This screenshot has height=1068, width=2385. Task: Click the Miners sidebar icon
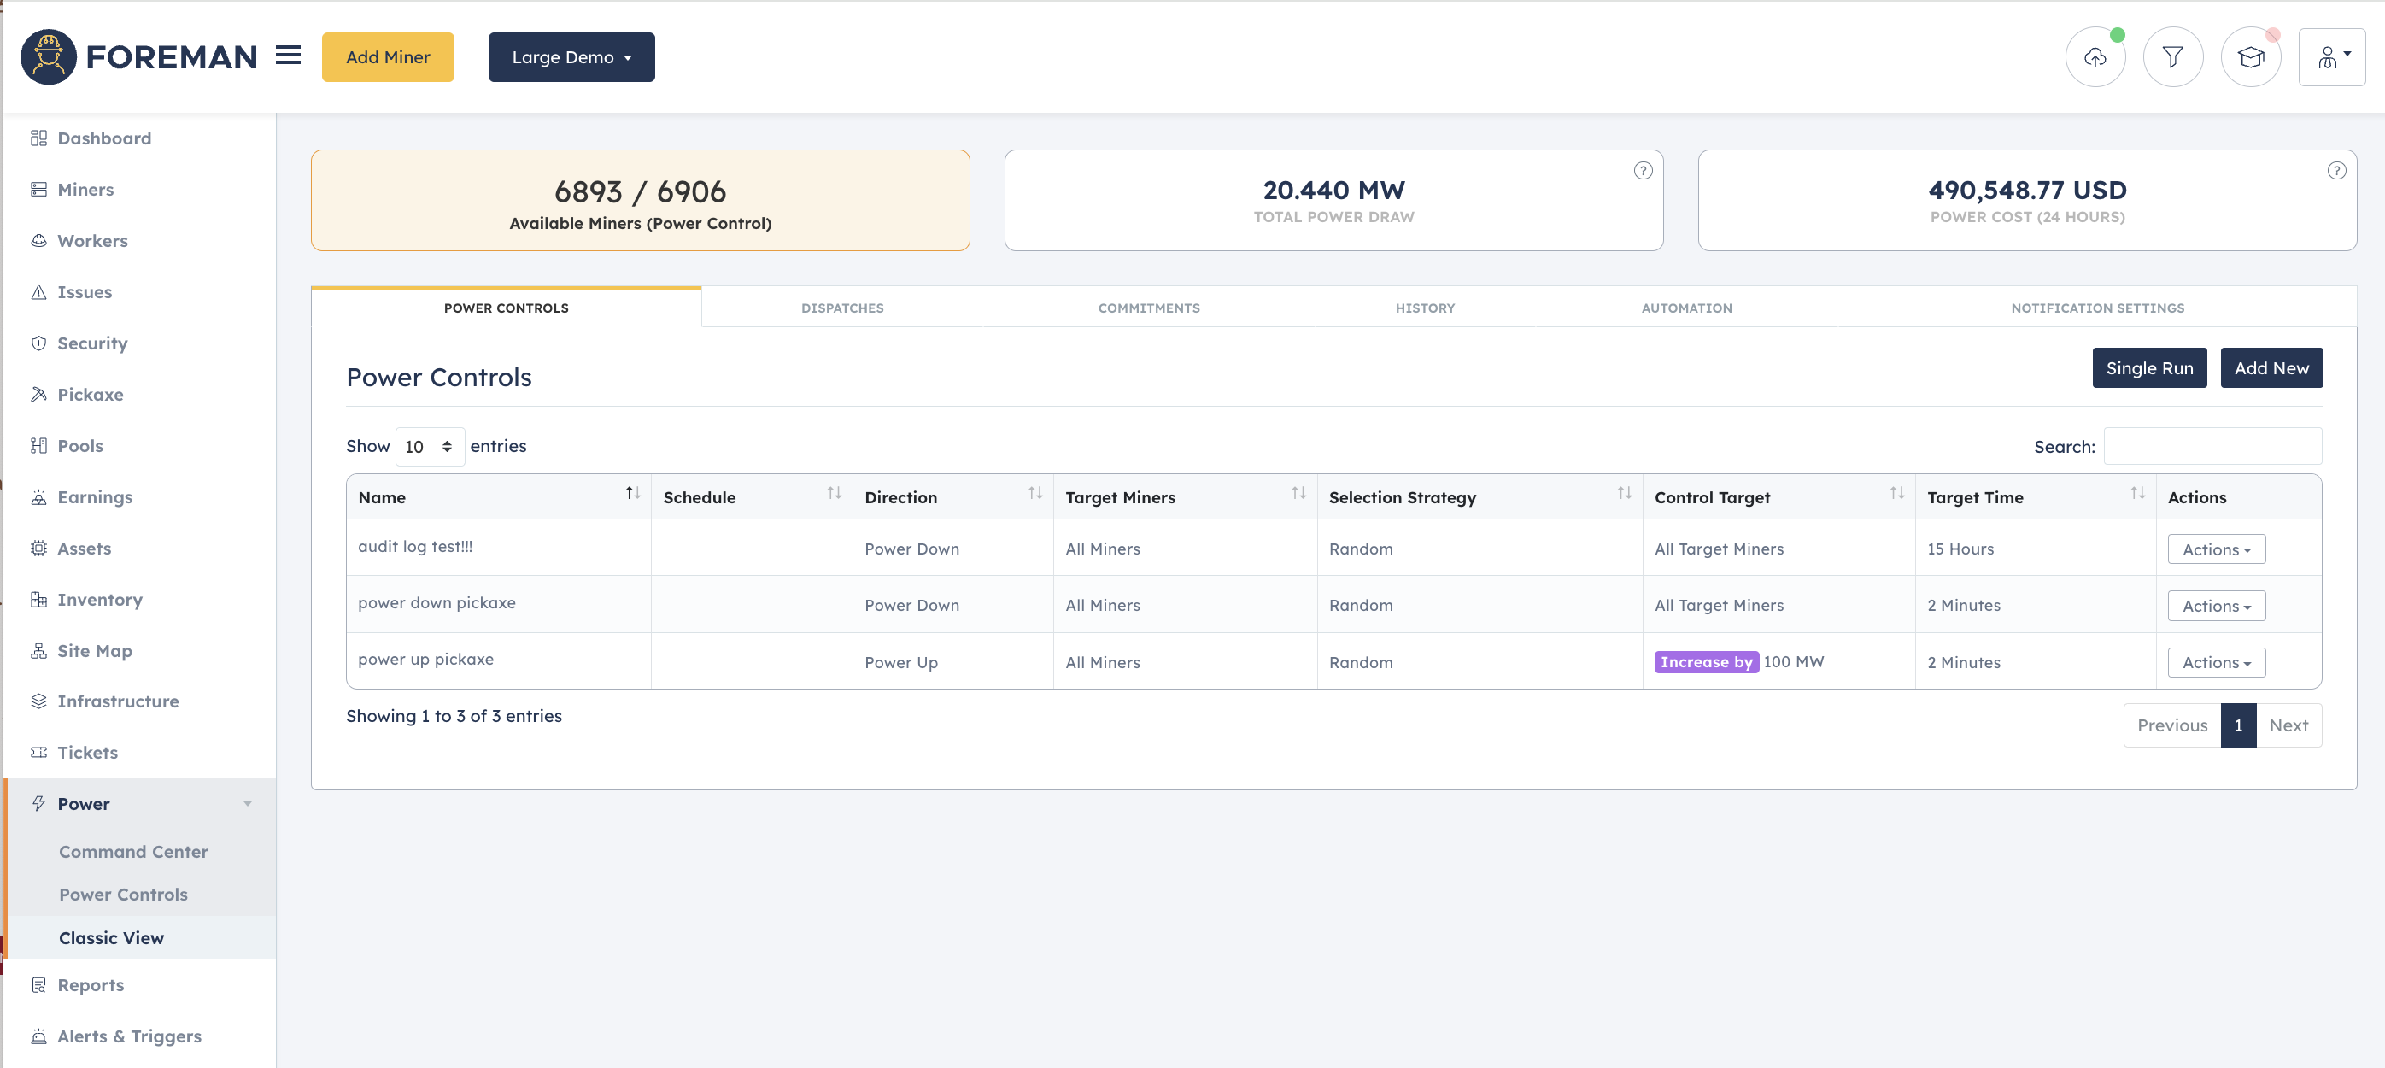pyautogui.click(x=39, y=189)
